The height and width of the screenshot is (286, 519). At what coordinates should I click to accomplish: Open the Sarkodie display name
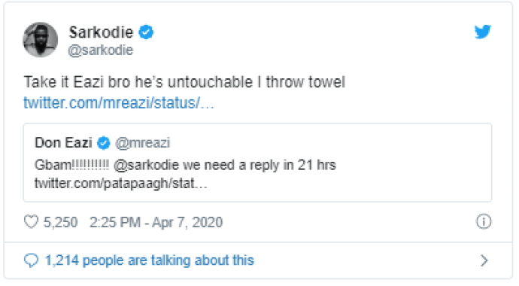tap(101, 32)
